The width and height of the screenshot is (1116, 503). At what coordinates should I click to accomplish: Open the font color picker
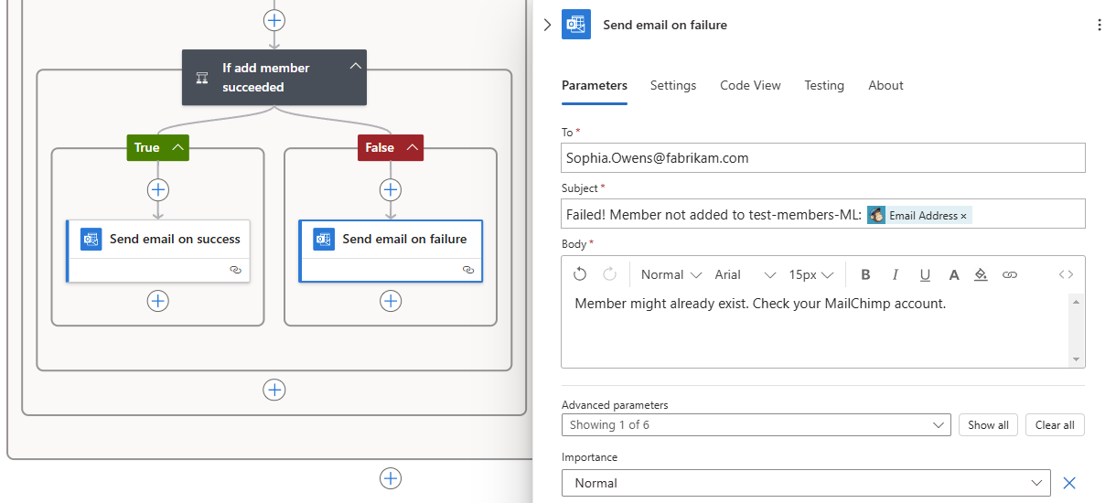954,274
